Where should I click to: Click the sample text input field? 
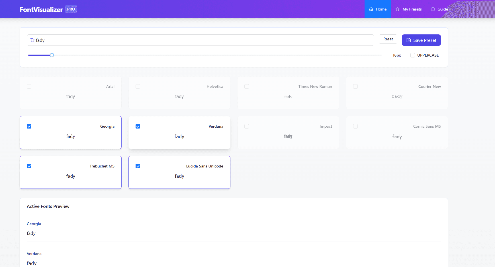click(201, 40)
